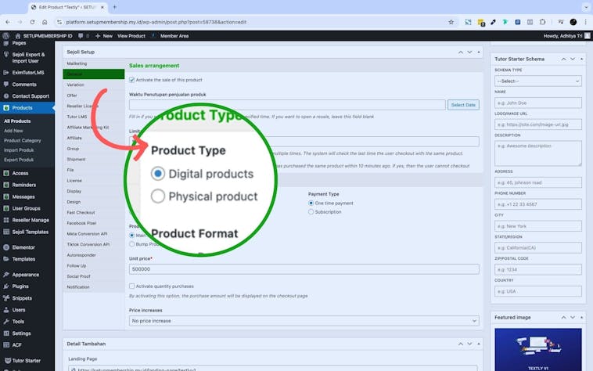Select the Subscription payment type radio
593x371 pixels.
tap(311, 211)
